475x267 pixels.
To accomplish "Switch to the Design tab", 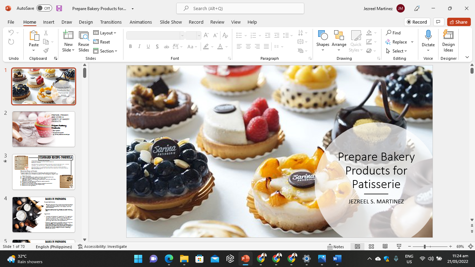I will coord(86,22).
